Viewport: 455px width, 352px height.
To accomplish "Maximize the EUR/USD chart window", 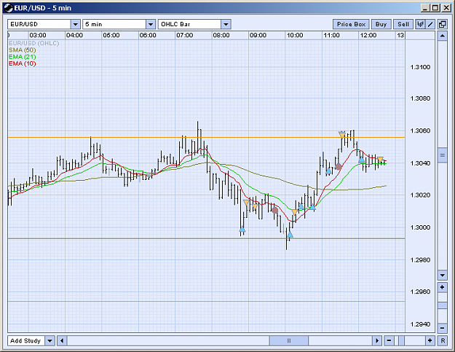I will pyautogui.click(x=435, y=8).
